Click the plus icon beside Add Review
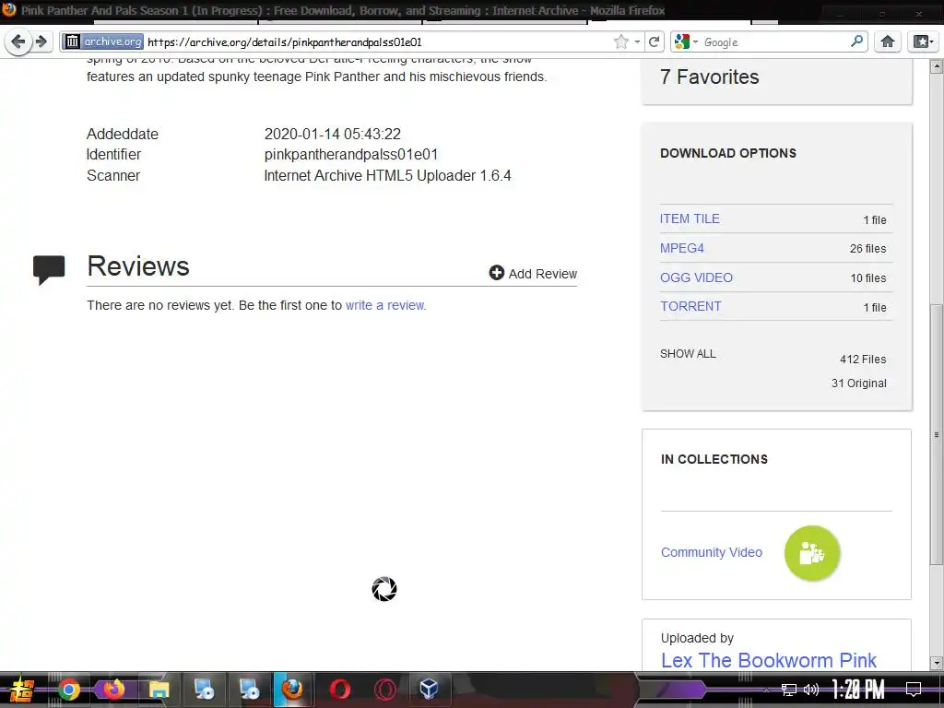This screenshot has width=944, height=708. coord(497,273)
